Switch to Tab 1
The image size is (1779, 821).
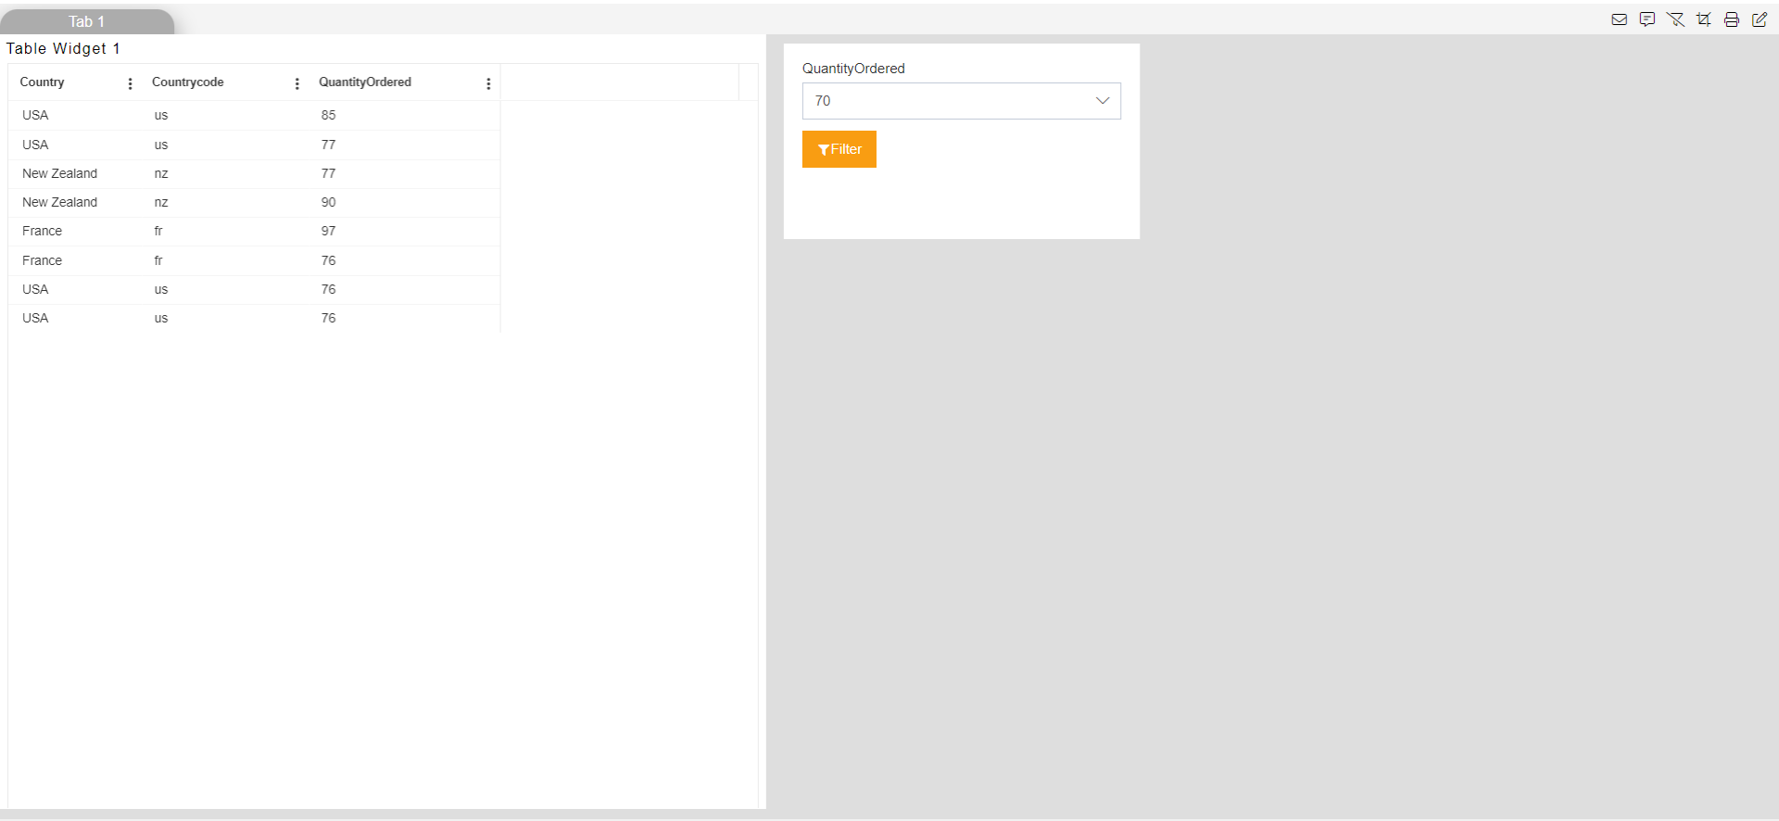(86, 21)
